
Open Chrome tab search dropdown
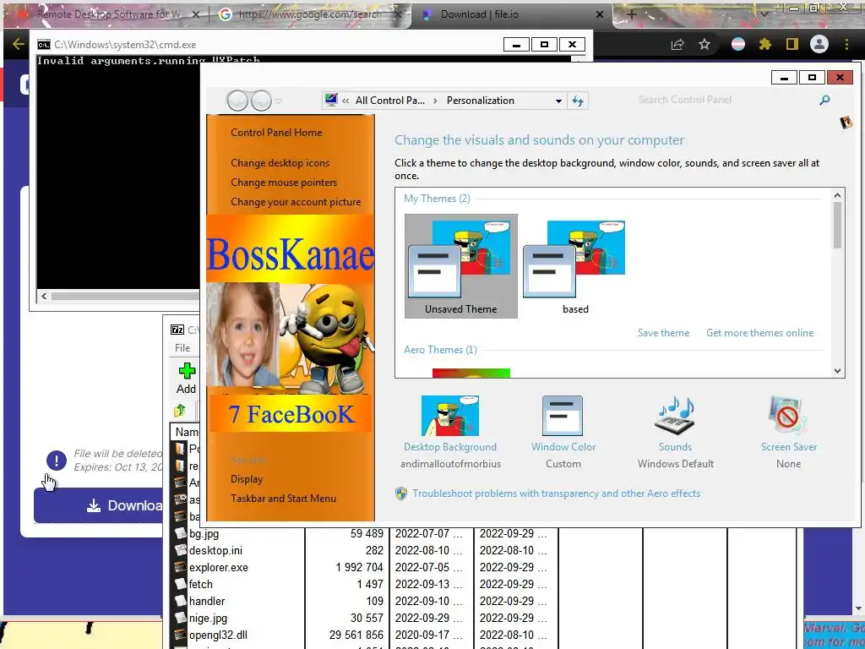click(764, 14)
